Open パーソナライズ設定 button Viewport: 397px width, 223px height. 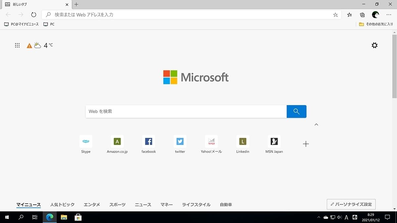click(x=351, y=204)
